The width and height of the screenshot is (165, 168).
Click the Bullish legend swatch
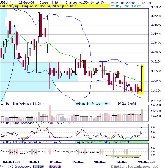click(x=38, y=167)
